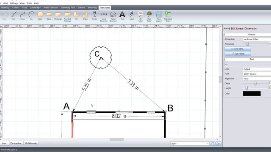Viewport: 271px width, 152px height.
Task: Open the Layer 1 dropdown
Action: point(189,144)
